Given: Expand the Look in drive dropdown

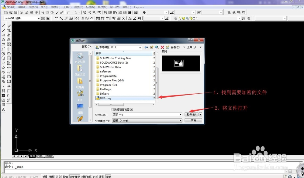Looking at the screenshot, I should pyautogui.click(x=140, y=47).
